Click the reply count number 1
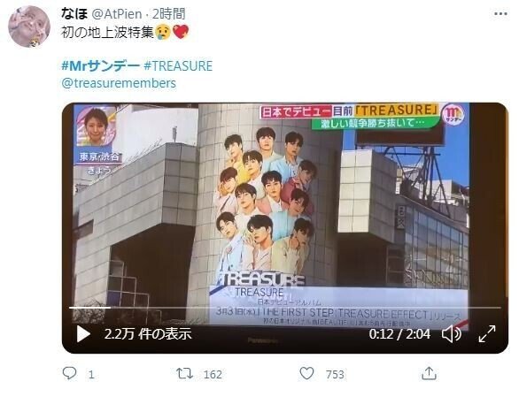Screen dimensions: 519x397 point(91,375)
